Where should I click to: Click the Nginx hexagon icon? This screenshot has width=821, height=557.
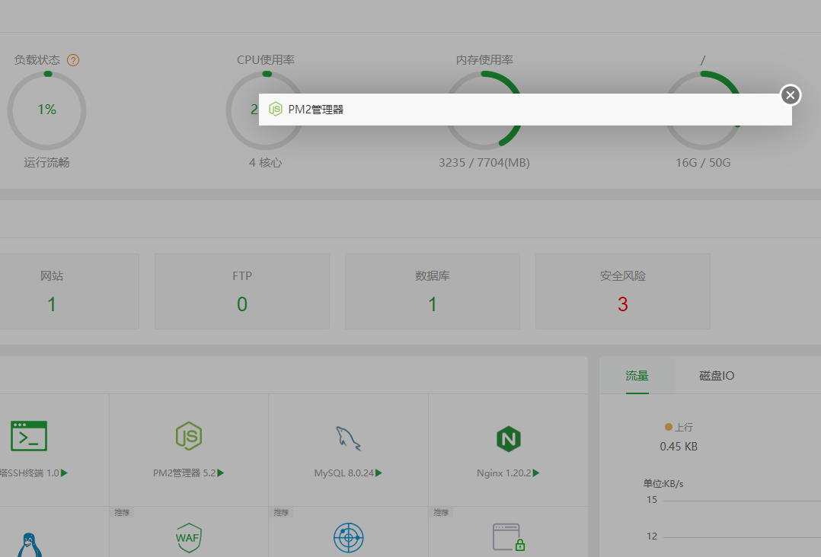[509, 439]
